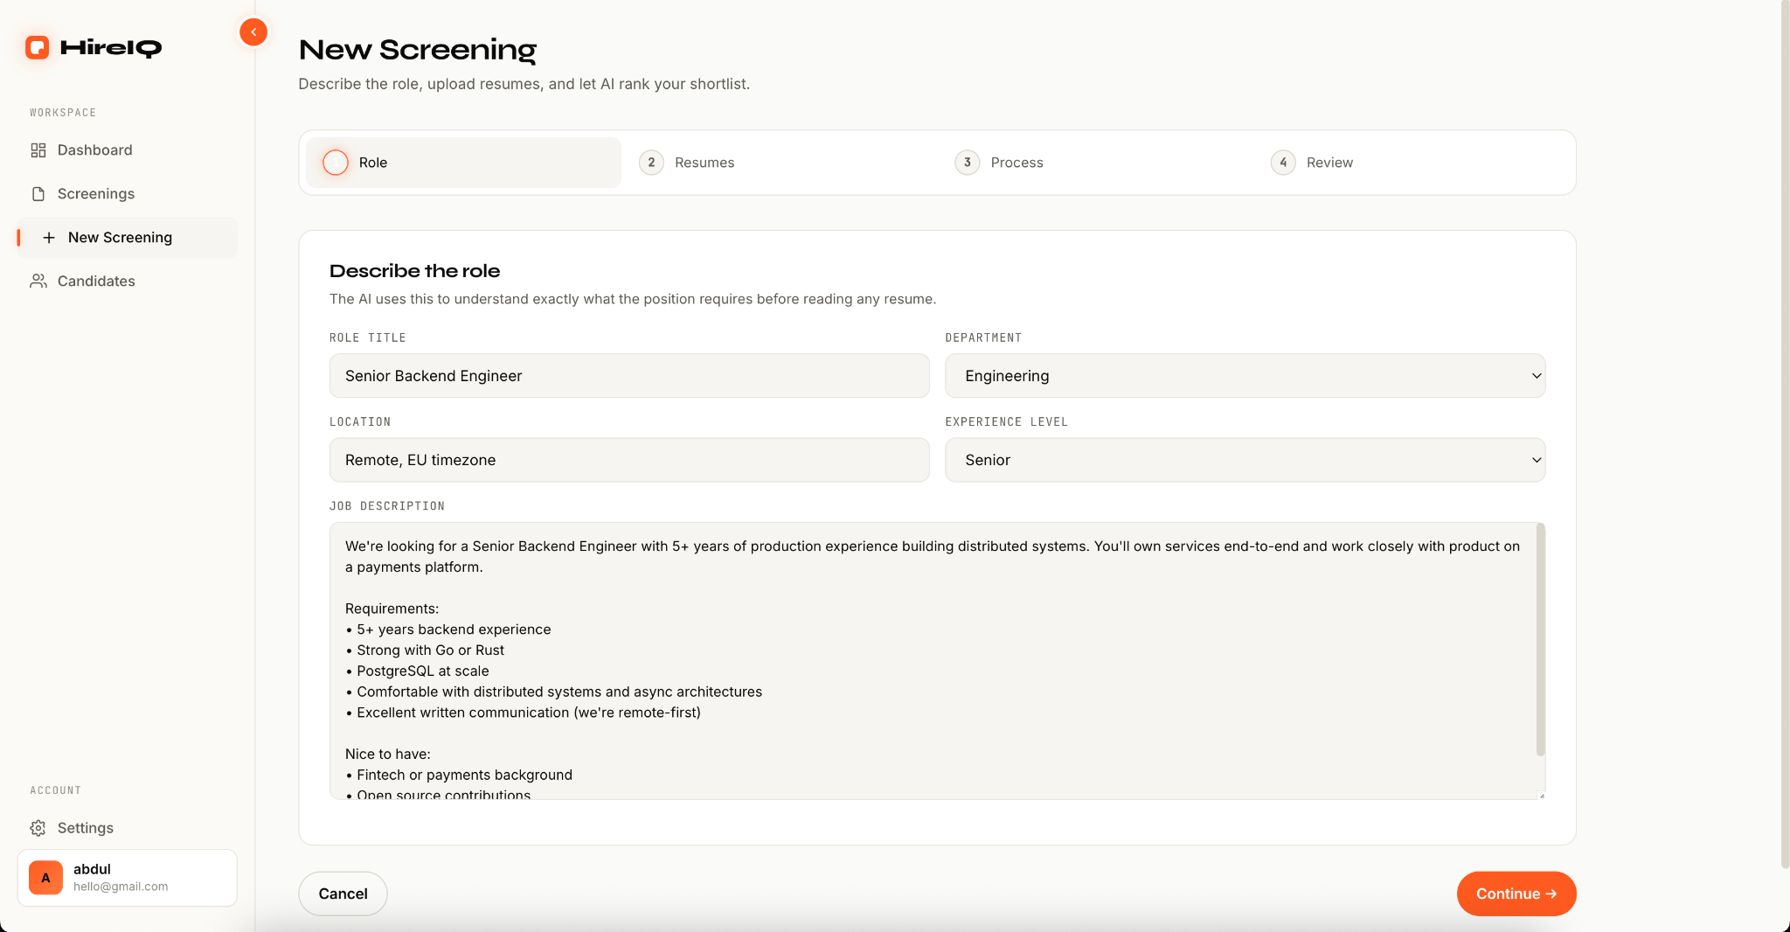Click the Settings gear icon

click(x=38, y=828)
